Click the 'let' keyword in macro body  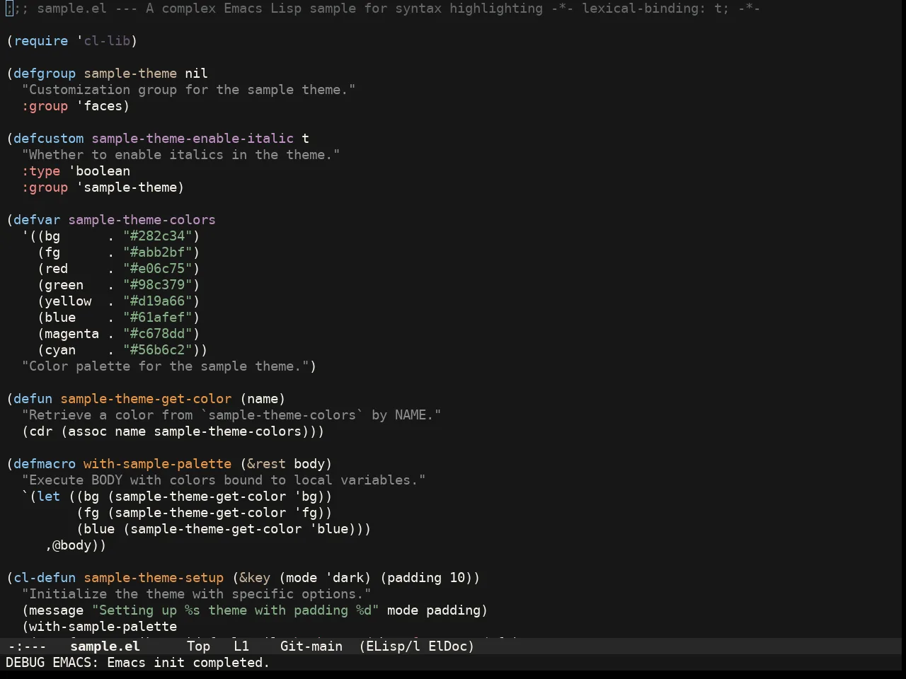(49, 497)
